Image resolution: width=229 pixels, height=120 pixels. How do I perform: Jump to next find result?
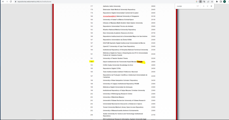tap(207, 6)
